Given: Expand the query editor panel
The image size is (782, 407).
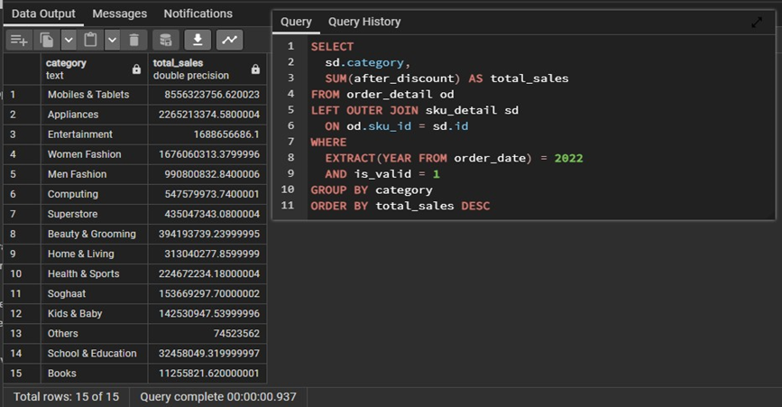Looking at the screenshot, I should pos(756,23).
